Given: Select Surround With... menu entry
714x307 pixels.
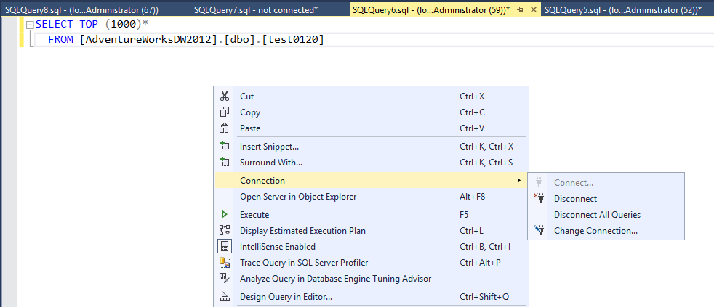Looking at the screenshot, I should 371,163.
